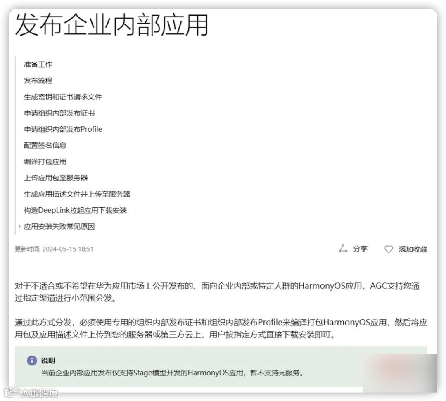Open 构造DeepLink拉起应用下载安装 link
The width and height of the screenshot is (446, 401).
click(x=76, y=210)
